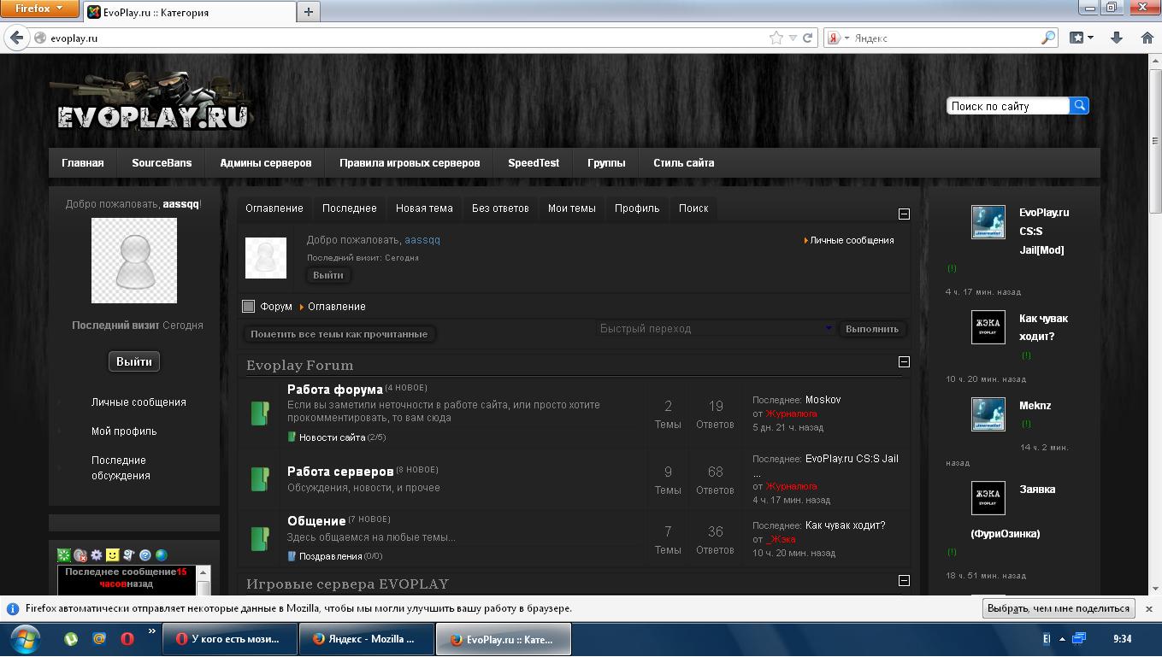Image resolution: width=1162 pixels, height=657 pixels.
Task: Open Как чувак ходит? topic in the right sidebar
Action: point(1043,327)
